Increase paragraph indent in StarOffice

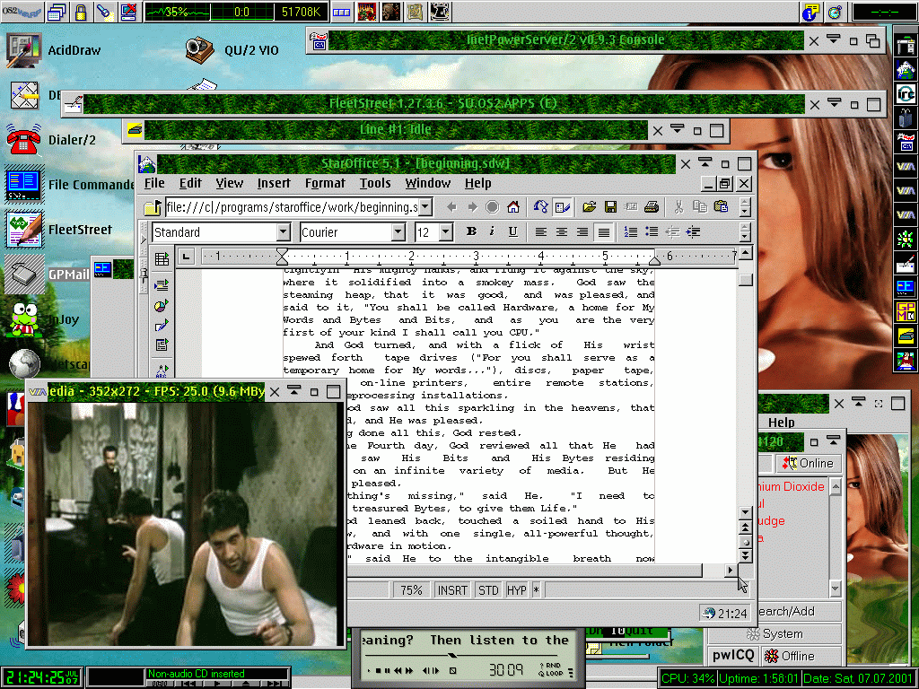[x=694, y=232]
